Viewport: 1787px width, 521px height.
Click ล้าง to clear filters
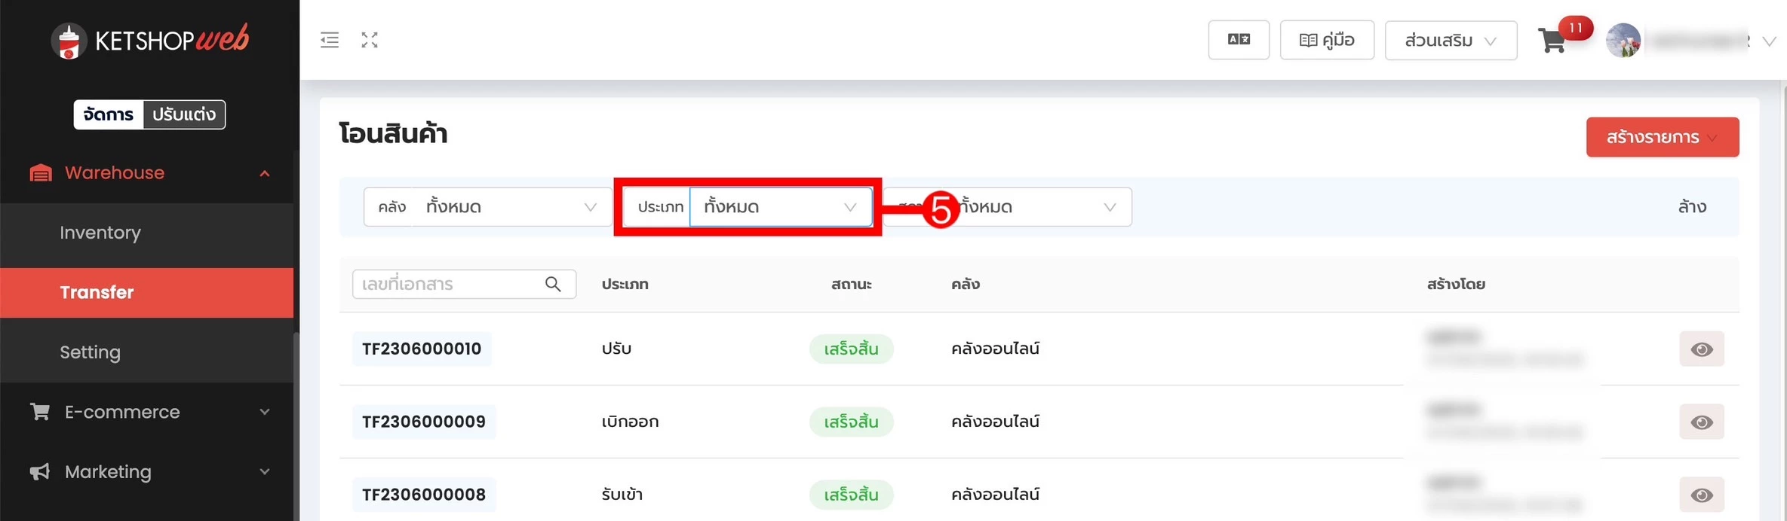point(1692,207)
